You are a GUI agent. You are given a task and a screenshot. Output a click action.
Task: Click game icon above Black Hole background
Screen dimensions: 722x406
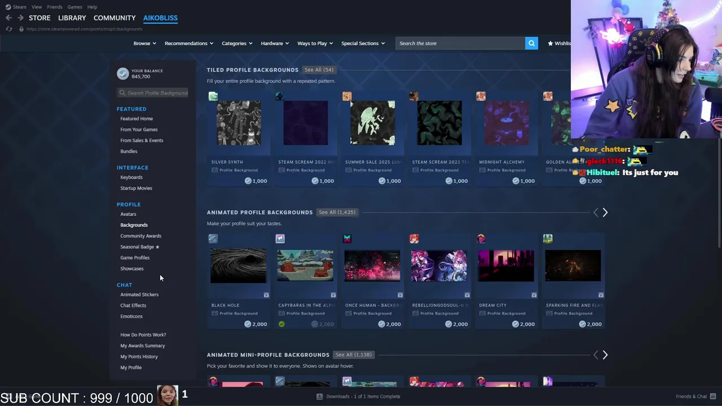(x=213, y=239)
